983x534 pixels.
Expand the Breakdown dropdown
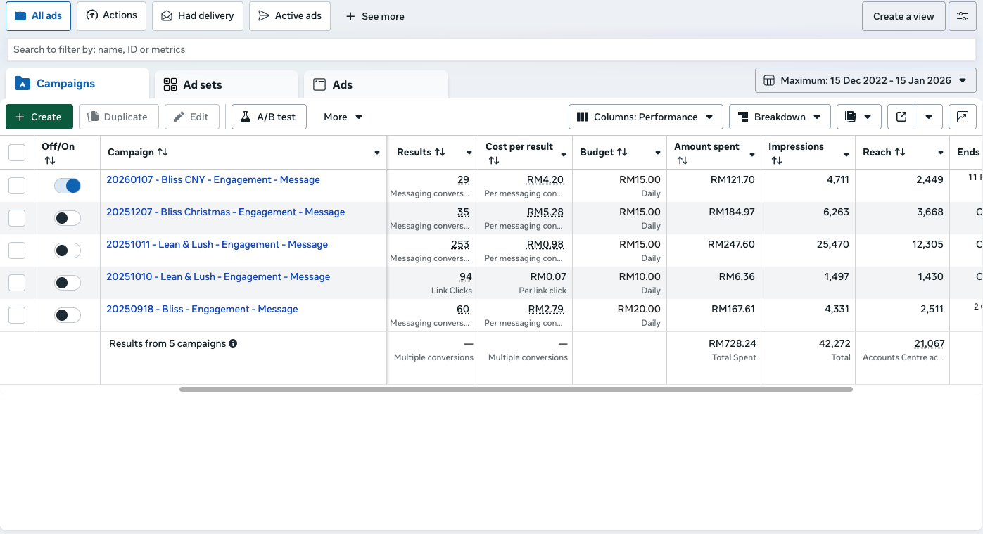pyautogui.click(x=780, y=117)
